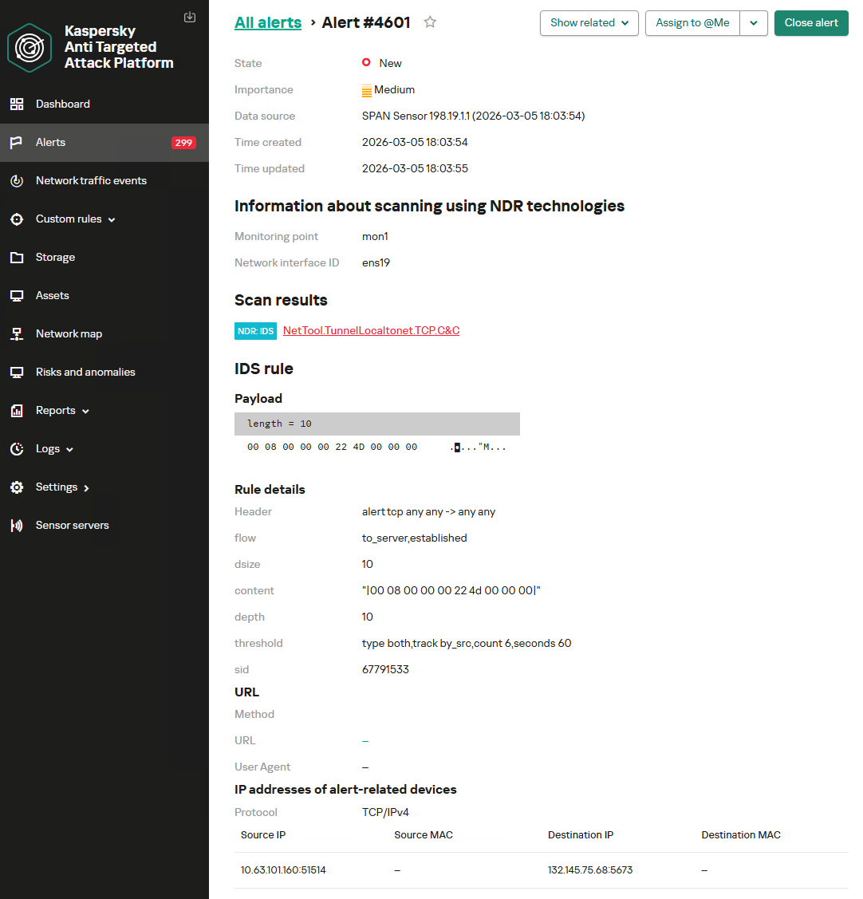Expand the Logs submenu
The height and width of the screenshot is (899, 863).
(54, 449)
